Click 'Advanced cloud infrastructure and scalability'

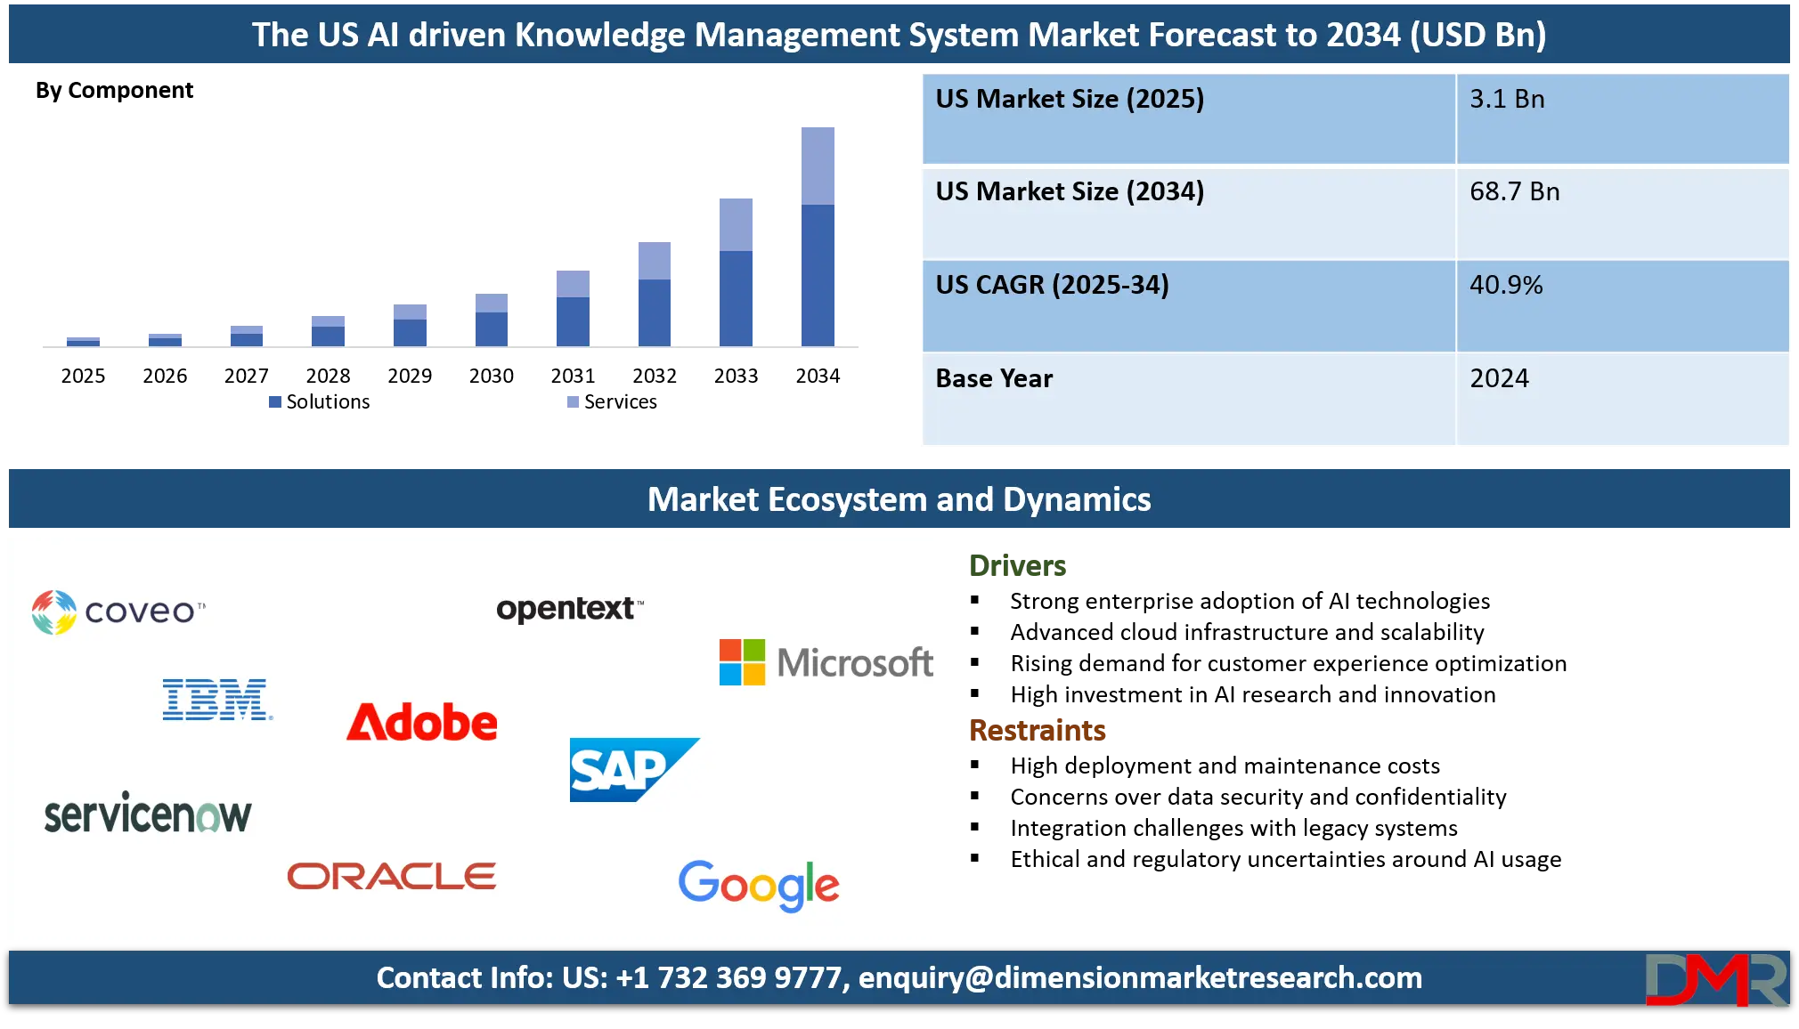tap(1247, 632)
